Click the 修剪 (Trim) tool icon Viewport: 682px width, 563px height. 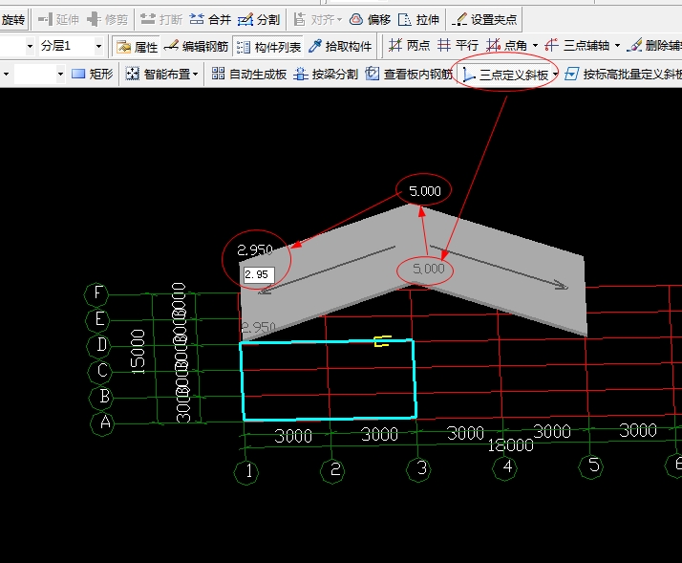coord(94,19)
